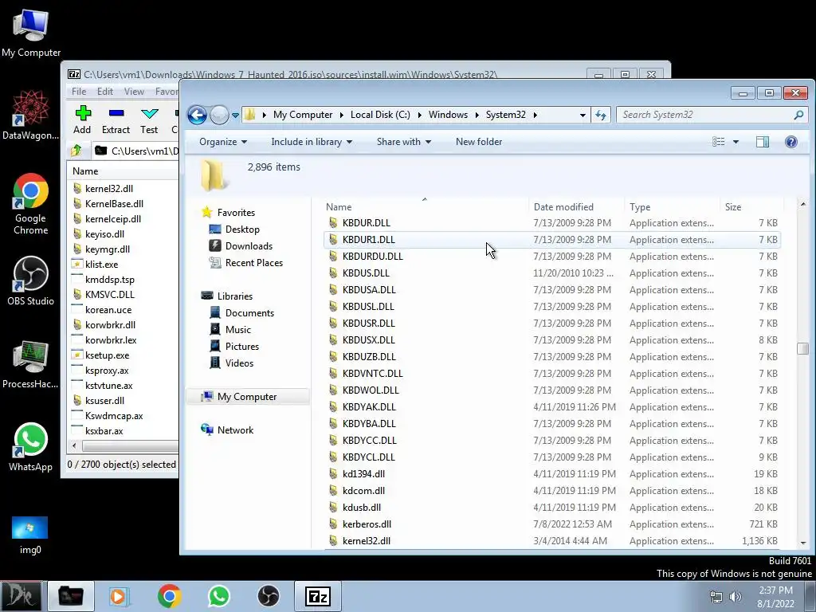Click the OBS icon in the taskbar
The width and height of the screenshot is (816, 612).
(269, 596)
